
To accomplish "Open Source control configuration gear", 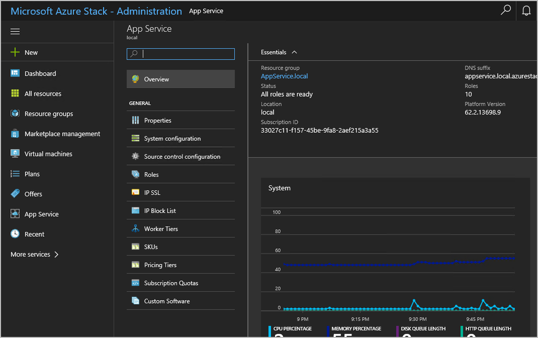I will tap(135, 157).
